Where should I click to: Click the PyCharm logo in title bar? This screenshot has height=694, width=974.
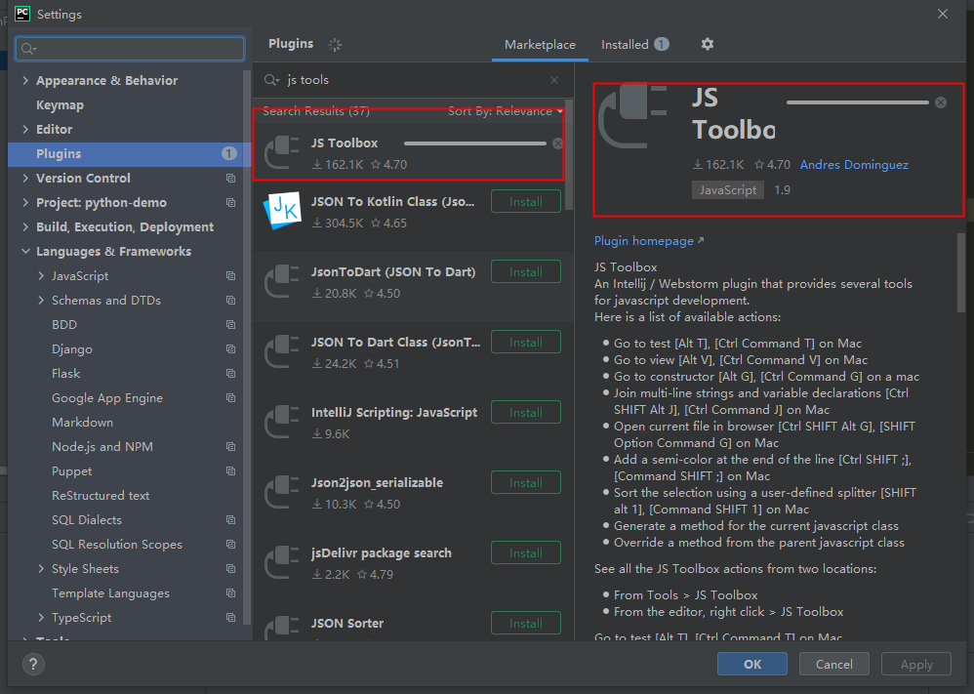pyautogui.click(x=22, y=14)
